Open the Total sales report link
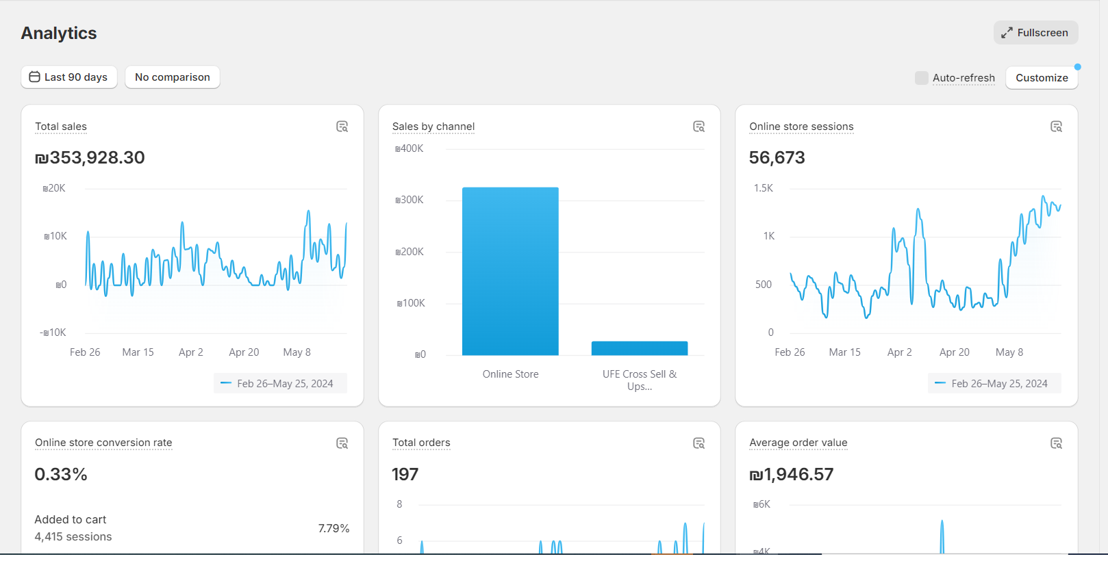The width and height of the screenshot is (1108, 561). (x=61, y=127)
